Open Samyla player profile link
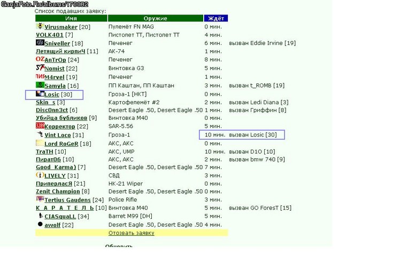The height and width of the screenshot is (269, 416). [x=55, y=86]
